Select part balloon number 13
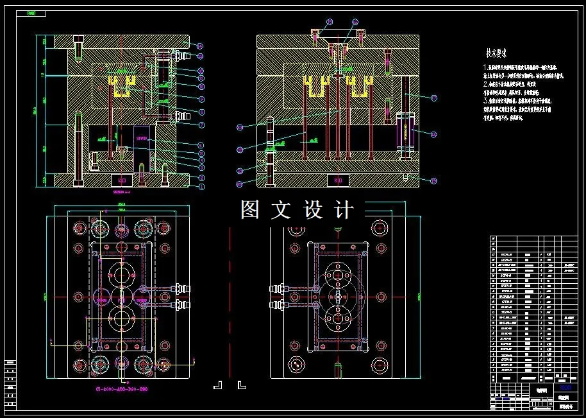 pos(200,57)
